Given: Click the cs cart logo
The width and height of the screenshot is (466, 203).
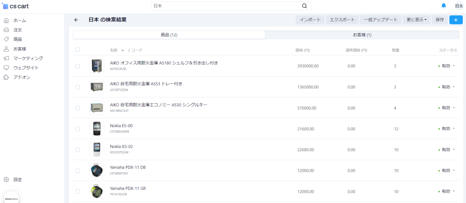Looking at the screenshot, I should [x=15, y=6].
